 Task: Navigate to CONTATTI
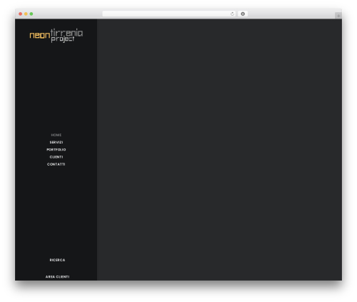tap(56, 164)
